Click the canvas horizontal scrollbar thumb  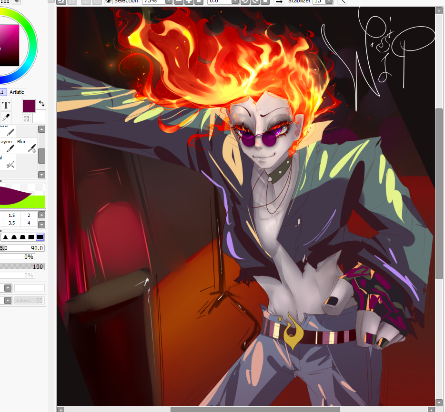[x=255, y=409]
